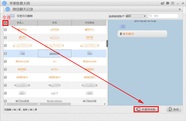Open the chat bubble feedback icon
This screenshot has height=121, width=186.
(x=167, y=3)
